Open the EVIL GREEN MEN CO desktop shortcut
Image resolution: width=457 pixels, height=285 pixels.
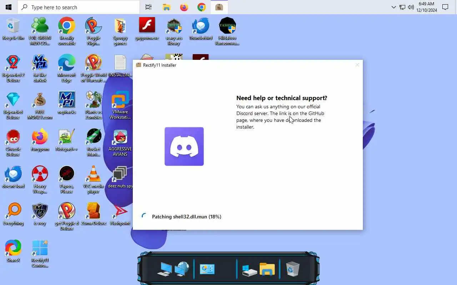point(40,31)
